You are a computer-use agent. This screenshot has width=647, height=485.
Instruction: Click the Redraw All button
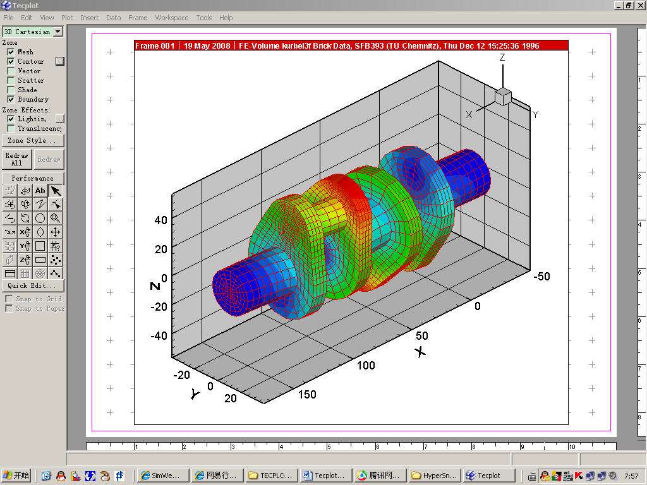(16, 159)
